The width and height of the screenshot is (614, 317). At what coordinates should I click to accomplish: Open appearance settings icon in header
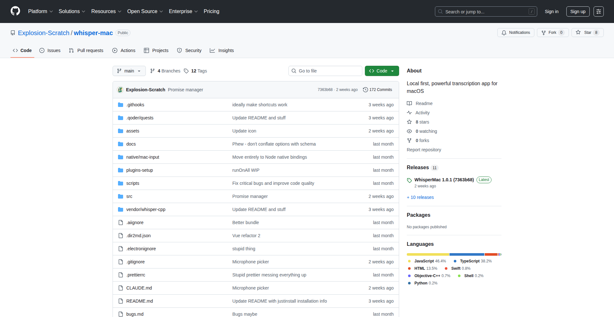click(x=599, y=11)
